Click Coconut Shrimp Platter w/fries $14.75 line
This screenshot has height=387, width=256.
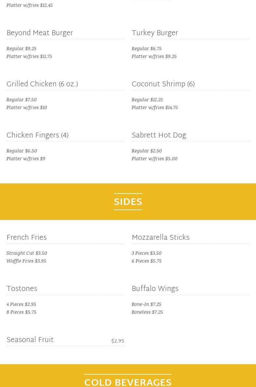[x=155, y=107]
